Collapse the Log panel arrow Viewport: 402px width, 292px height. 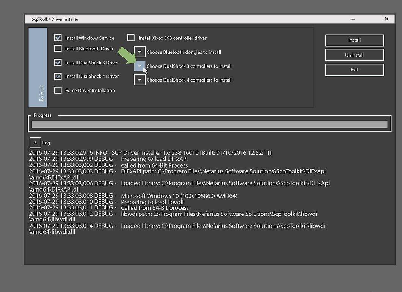tap(35, 143)
